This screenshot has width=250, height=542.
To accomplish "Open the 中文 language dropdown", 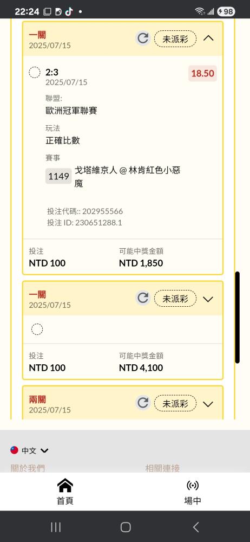I will (x=30, y=450).
